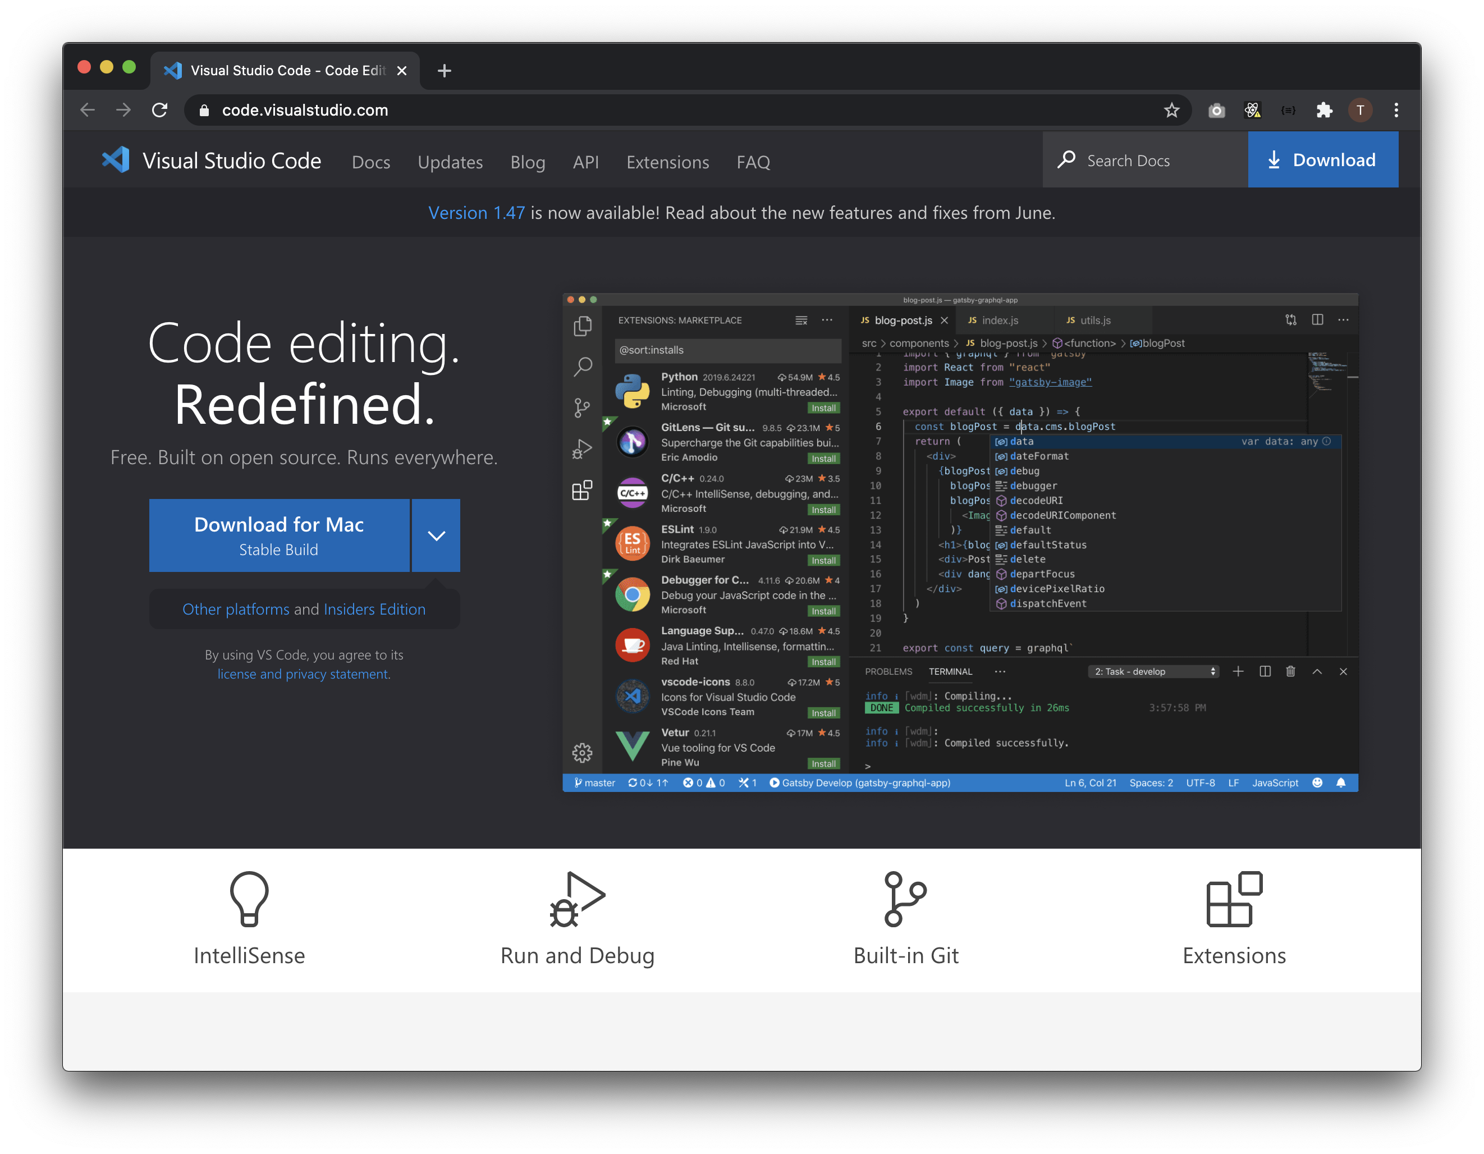Click the magnifier icon in Search Docs

tap(1067, 160)
